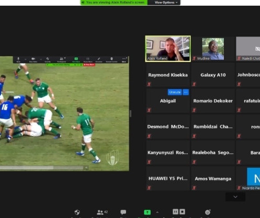260x218 pixels.
Task: Toggle Mute microphone in shared screen toolbar
Action: pos(18,59)
